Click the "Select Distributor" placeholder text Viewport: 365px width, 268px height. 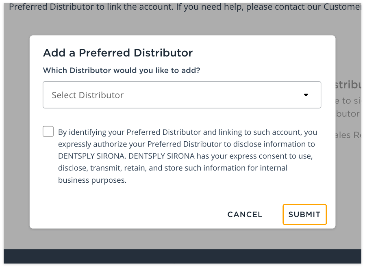[87, 95]
